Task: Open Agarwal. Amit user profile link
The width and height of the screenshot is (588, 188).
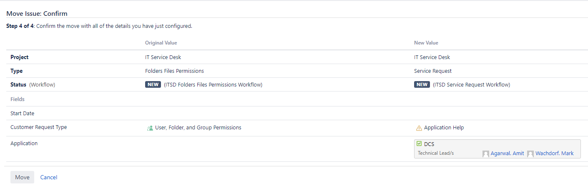Action: coord(507,153)
